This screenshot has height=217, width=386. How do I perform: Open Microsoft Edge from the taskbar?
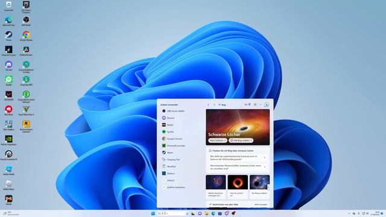tap(213, 213)
